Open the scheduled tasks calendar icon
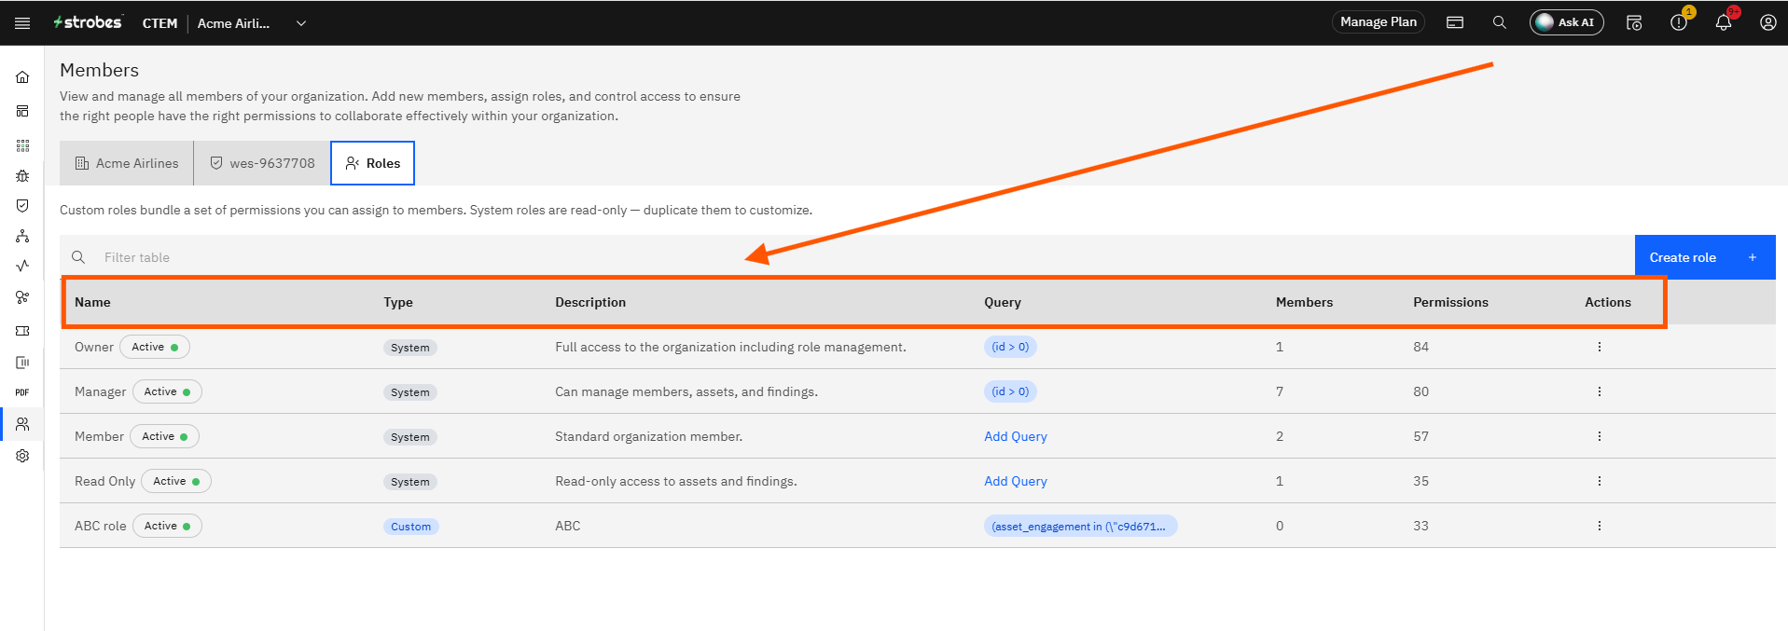Image resolution: width=1788 pixels, height=631 pixels. coord(1634,22)
